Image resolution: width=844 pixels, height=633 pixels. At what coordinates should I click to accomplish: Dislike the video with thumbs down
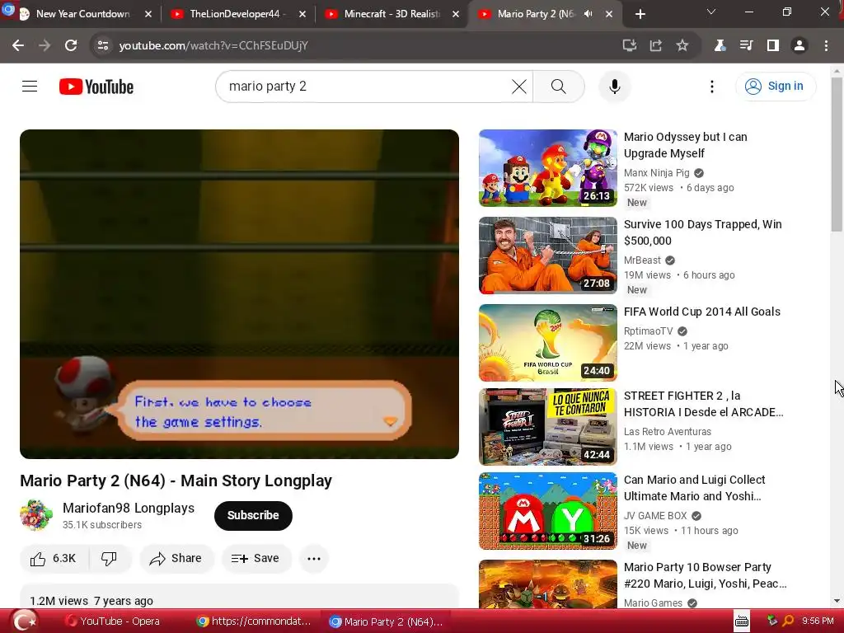tap(110, 559)
